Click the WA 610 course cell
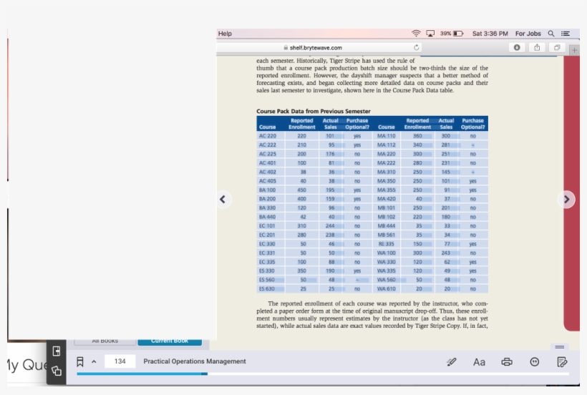 pyautogui.click(x=386, y=289)
